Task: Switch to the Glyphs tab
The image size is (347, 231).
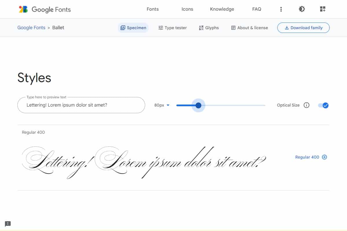Action: tap(209, 28)
